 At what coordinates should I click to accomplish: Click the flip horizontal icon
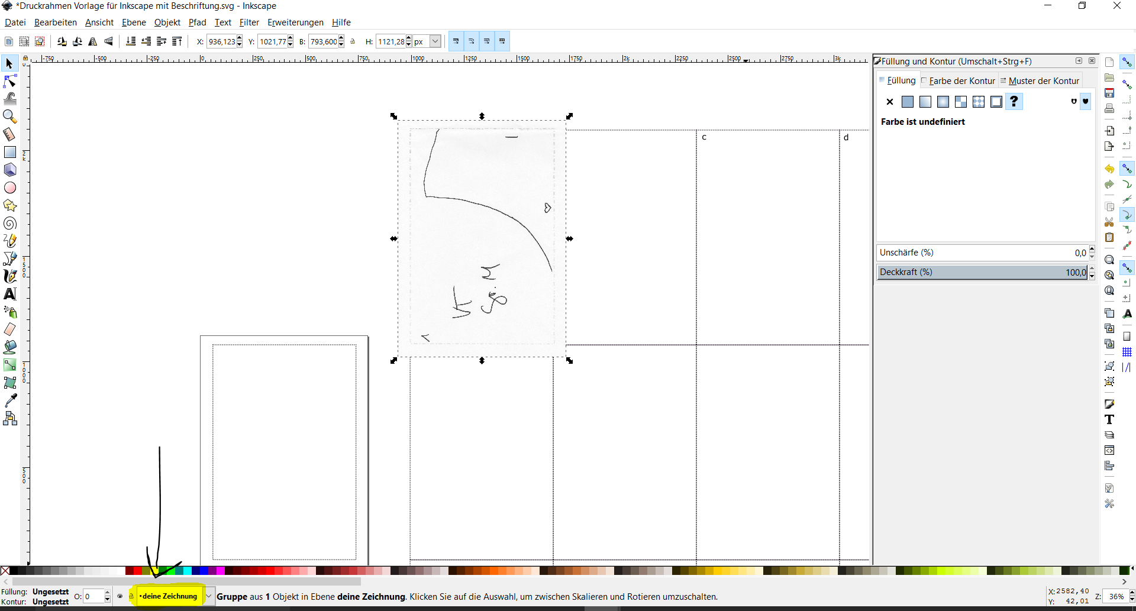click(93, 41)
